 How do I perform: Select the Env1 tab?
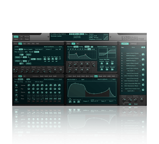[70, 76]
